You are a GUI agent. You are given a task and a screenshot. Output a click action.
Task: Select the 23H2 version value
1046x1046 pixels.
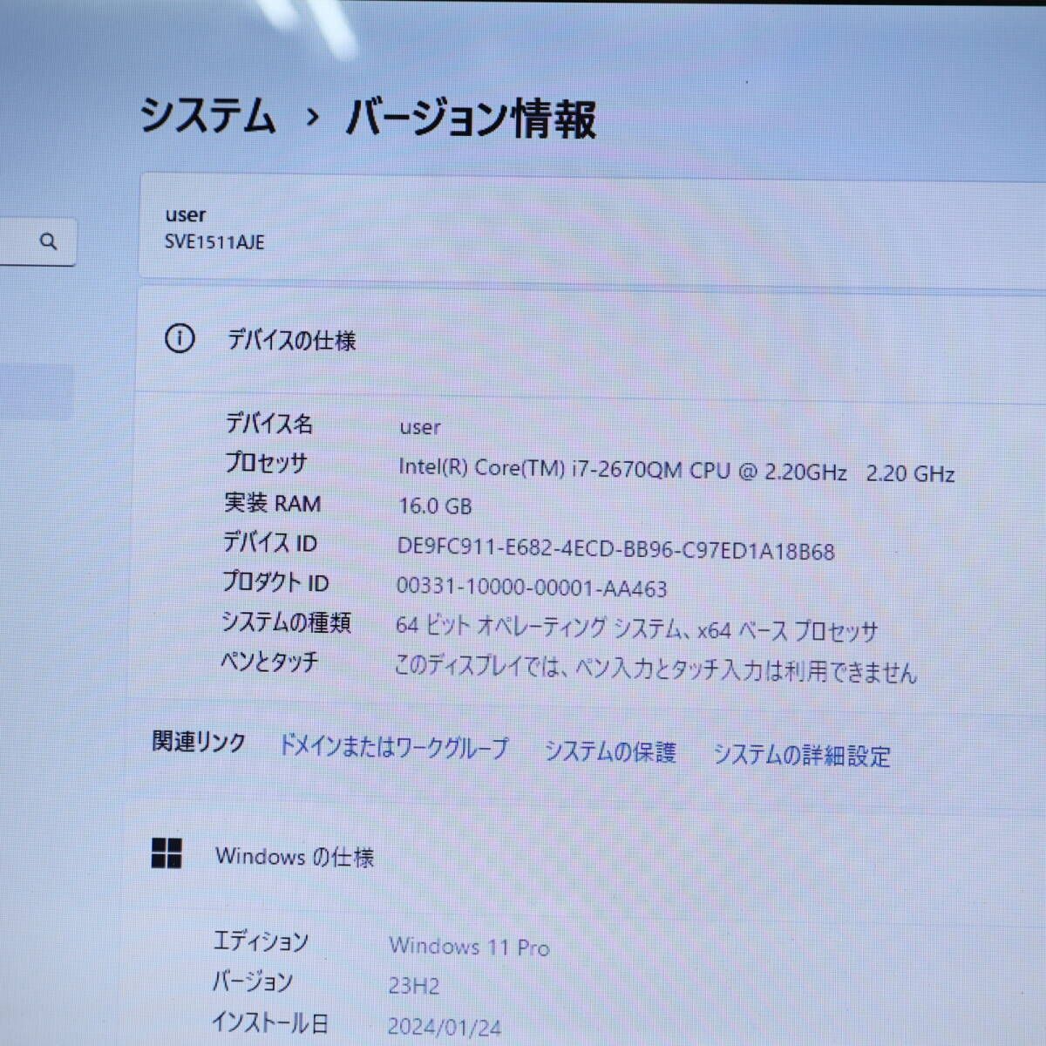pyautogui.click(x=414, y=986)
